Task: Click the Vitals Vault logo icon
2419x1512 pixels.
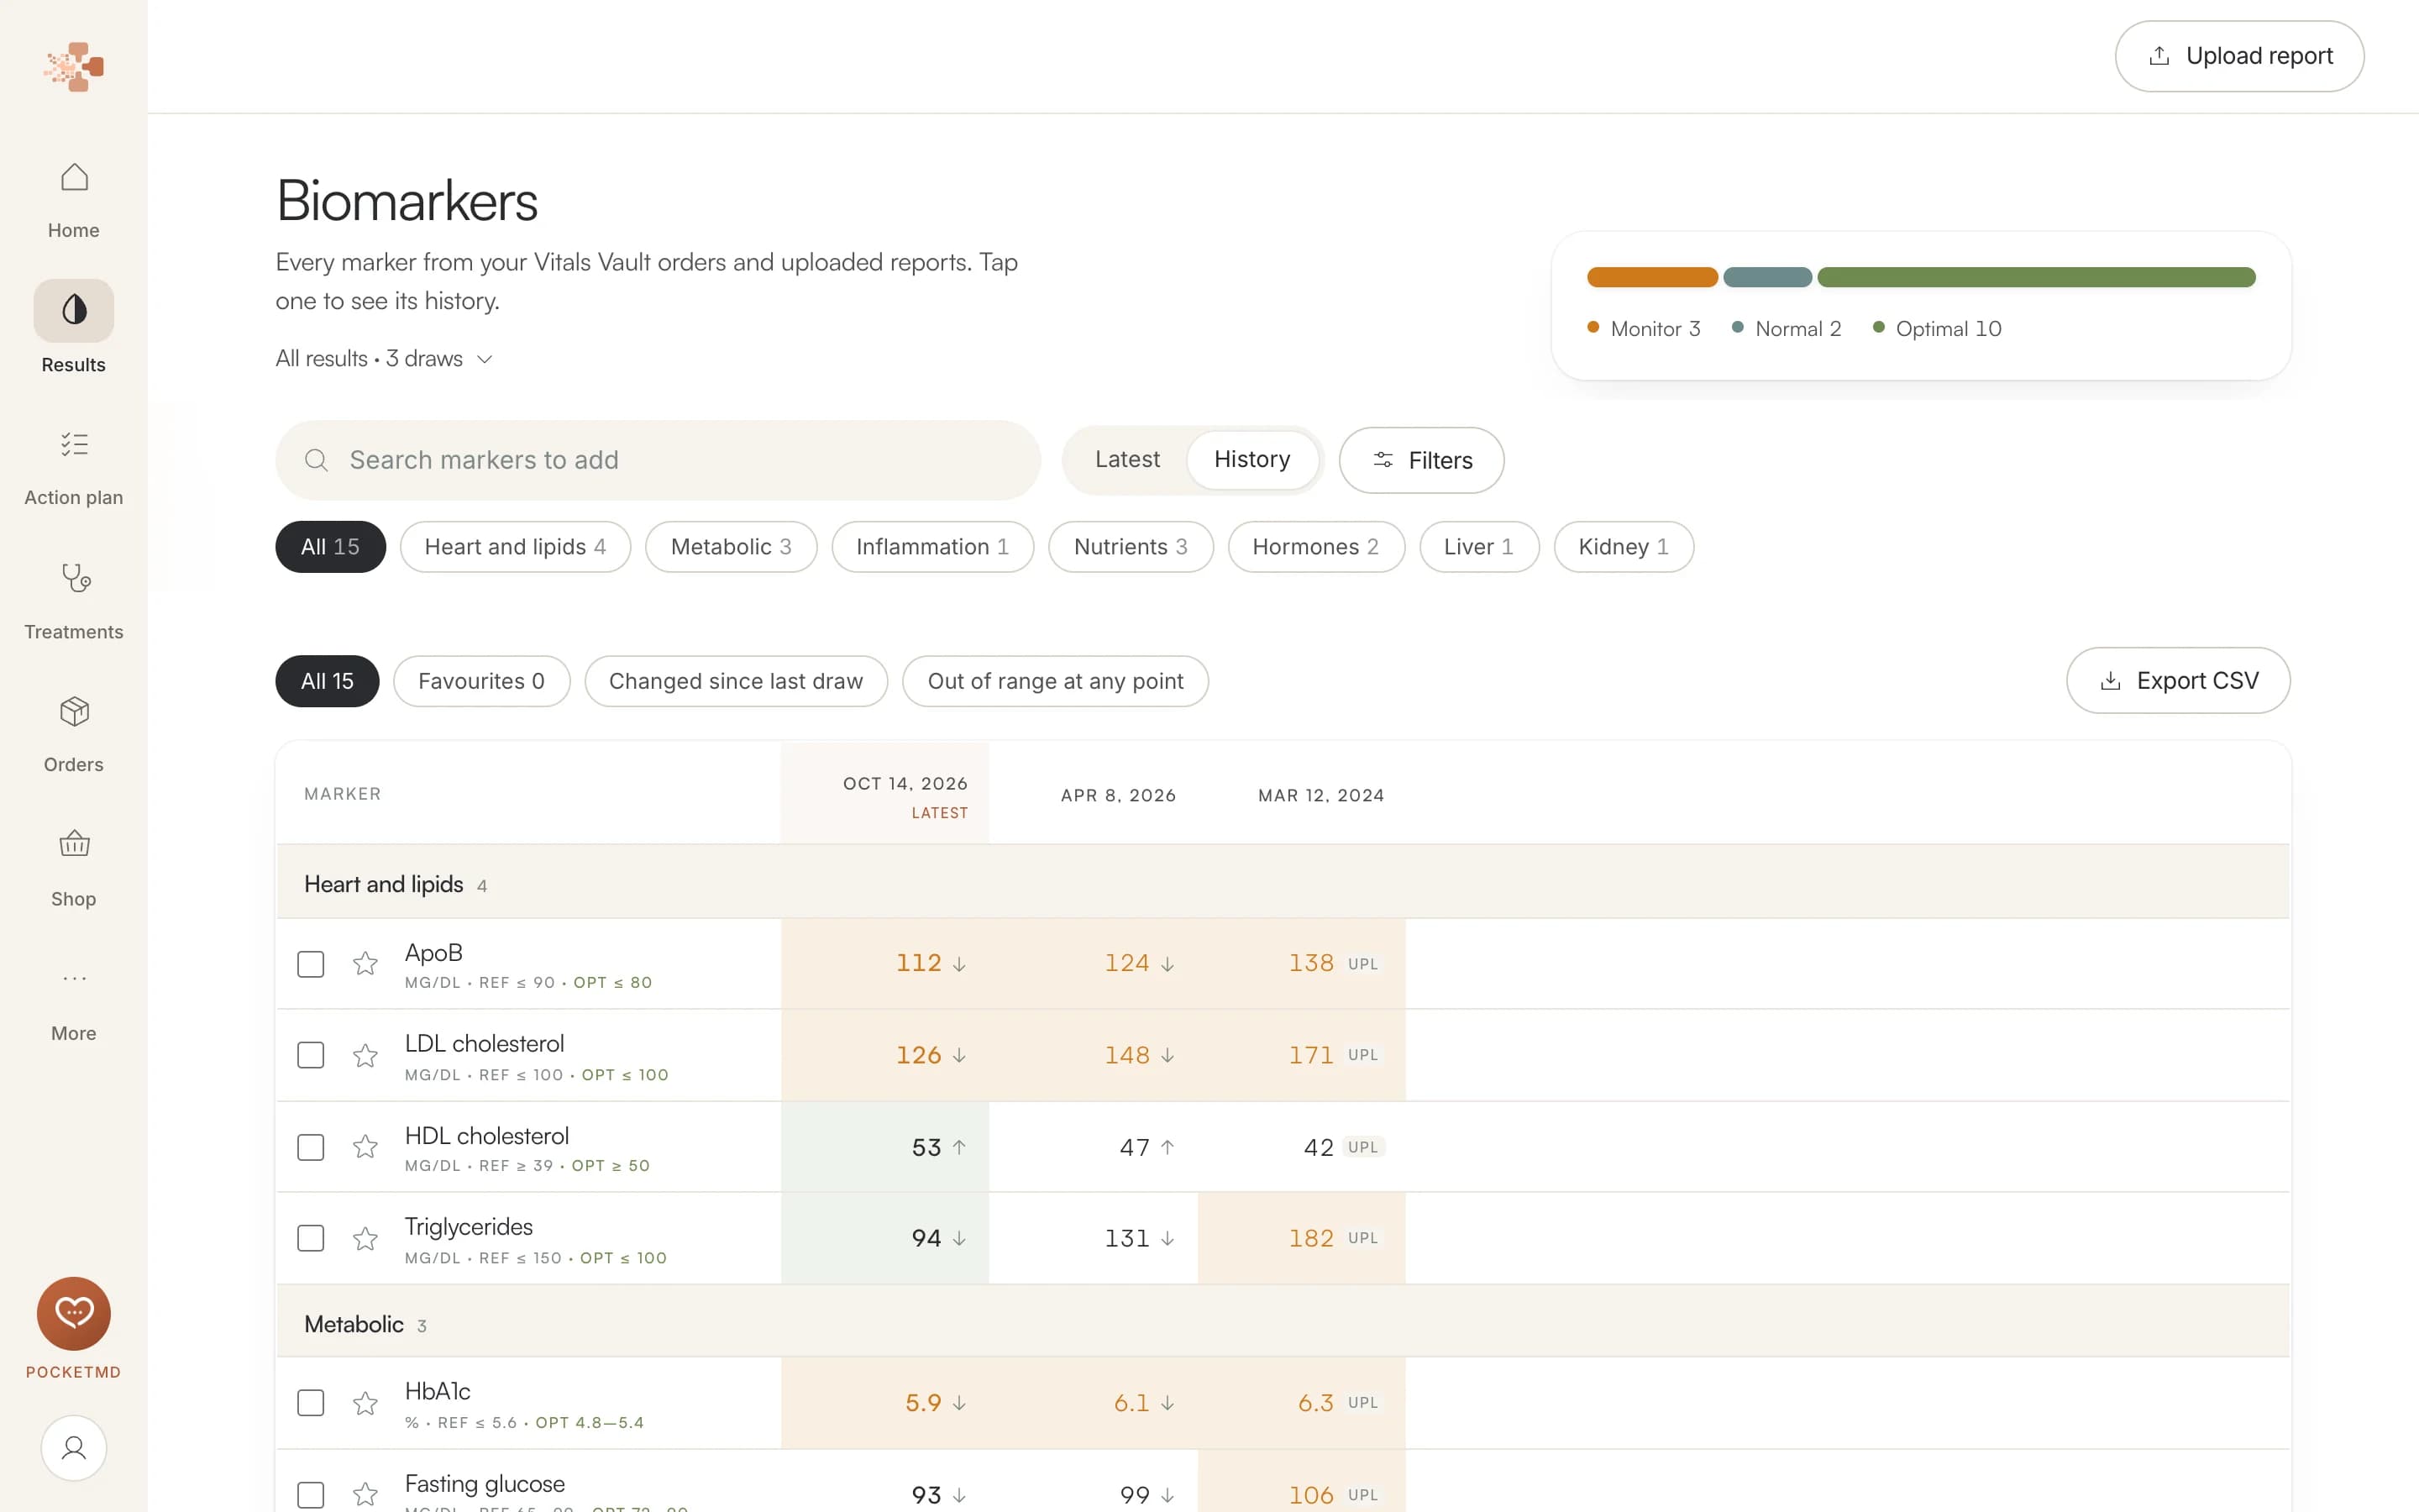Action: 74,67
